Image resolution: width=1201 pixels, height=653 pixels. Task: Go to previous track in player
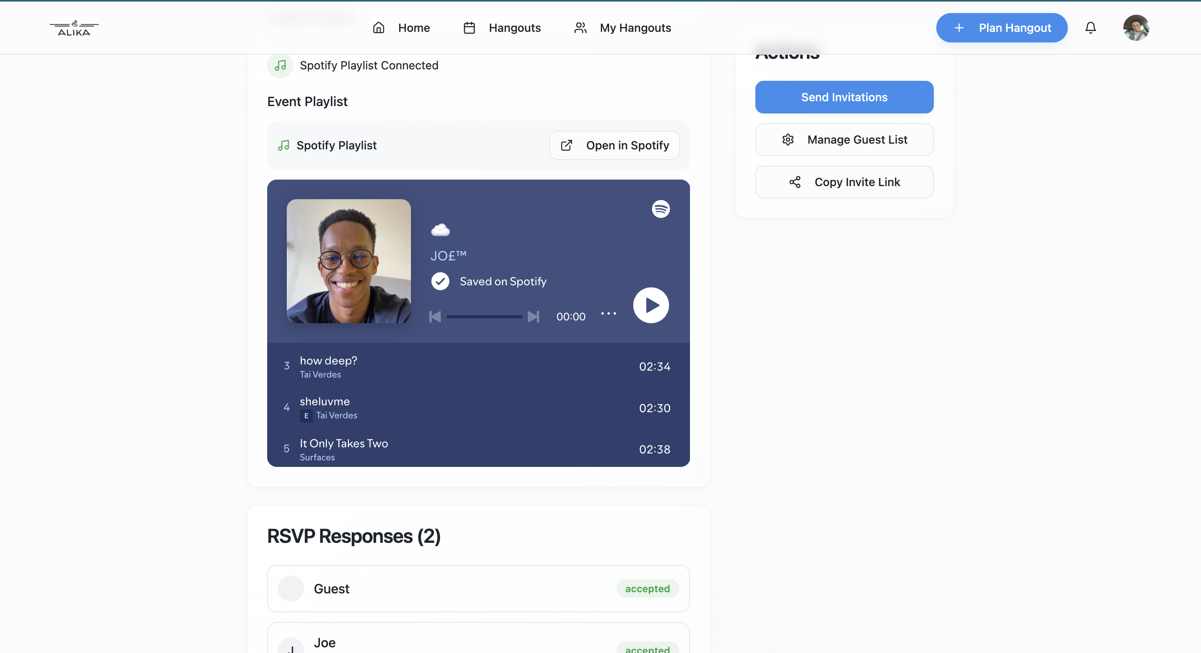pos(435,317)
